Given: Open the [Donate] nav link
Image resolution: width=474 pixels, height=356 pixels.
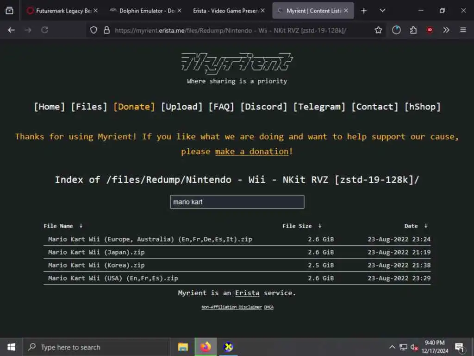Looking at the screenshot, I should (134, 107).
